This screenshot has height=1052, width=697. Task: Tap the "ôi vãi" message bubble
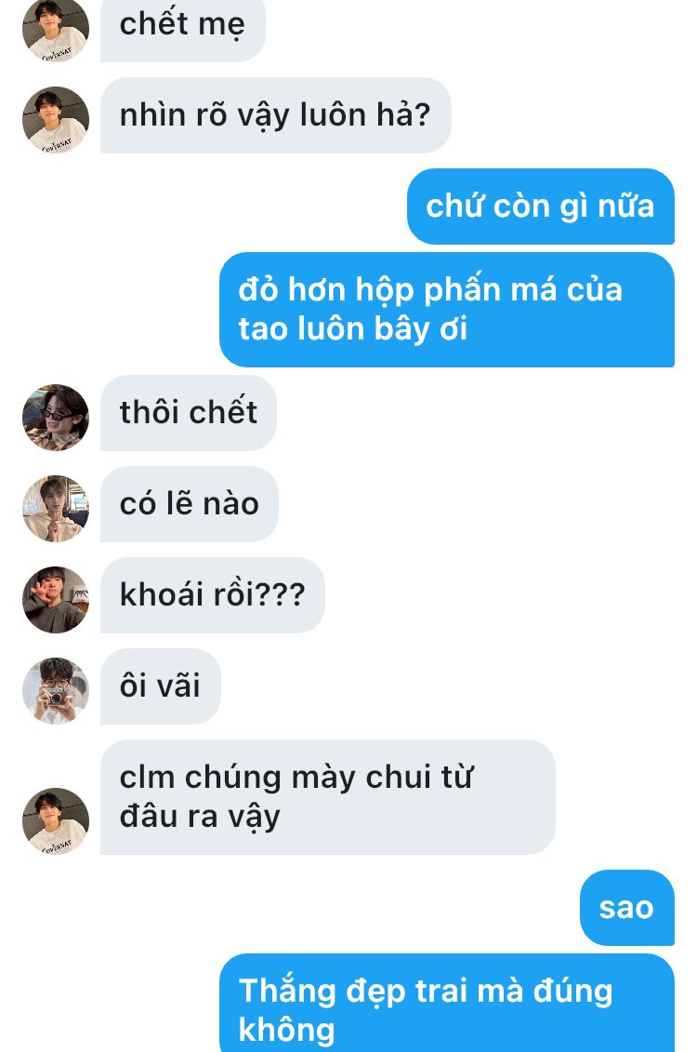coord(160,686)
